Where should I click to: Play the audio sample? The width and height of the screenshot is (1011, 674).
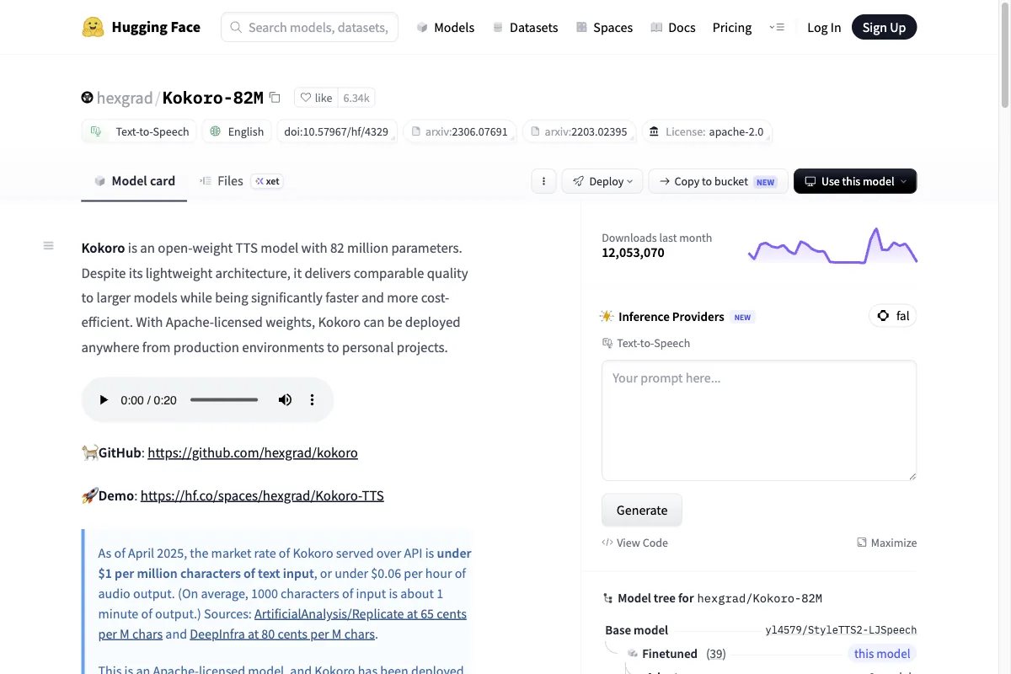point(104,400)
